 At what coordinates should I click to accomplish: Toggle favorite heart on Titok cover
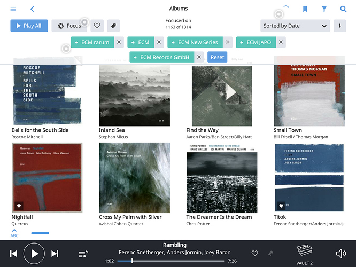point(281,206)
